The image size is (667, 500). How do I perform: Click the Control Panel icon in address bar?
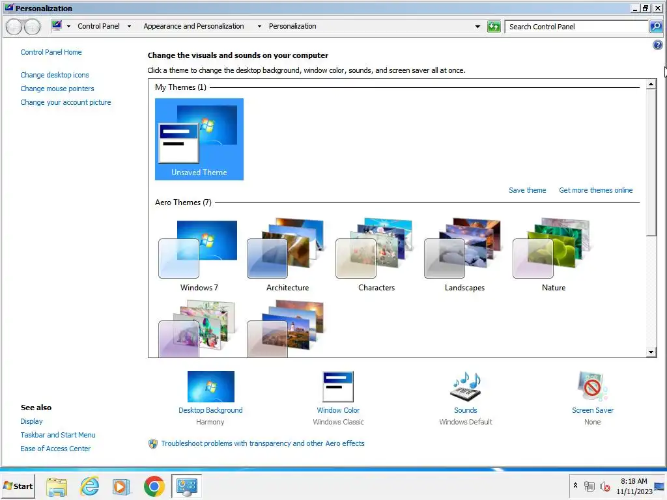(x=57, y=26)
